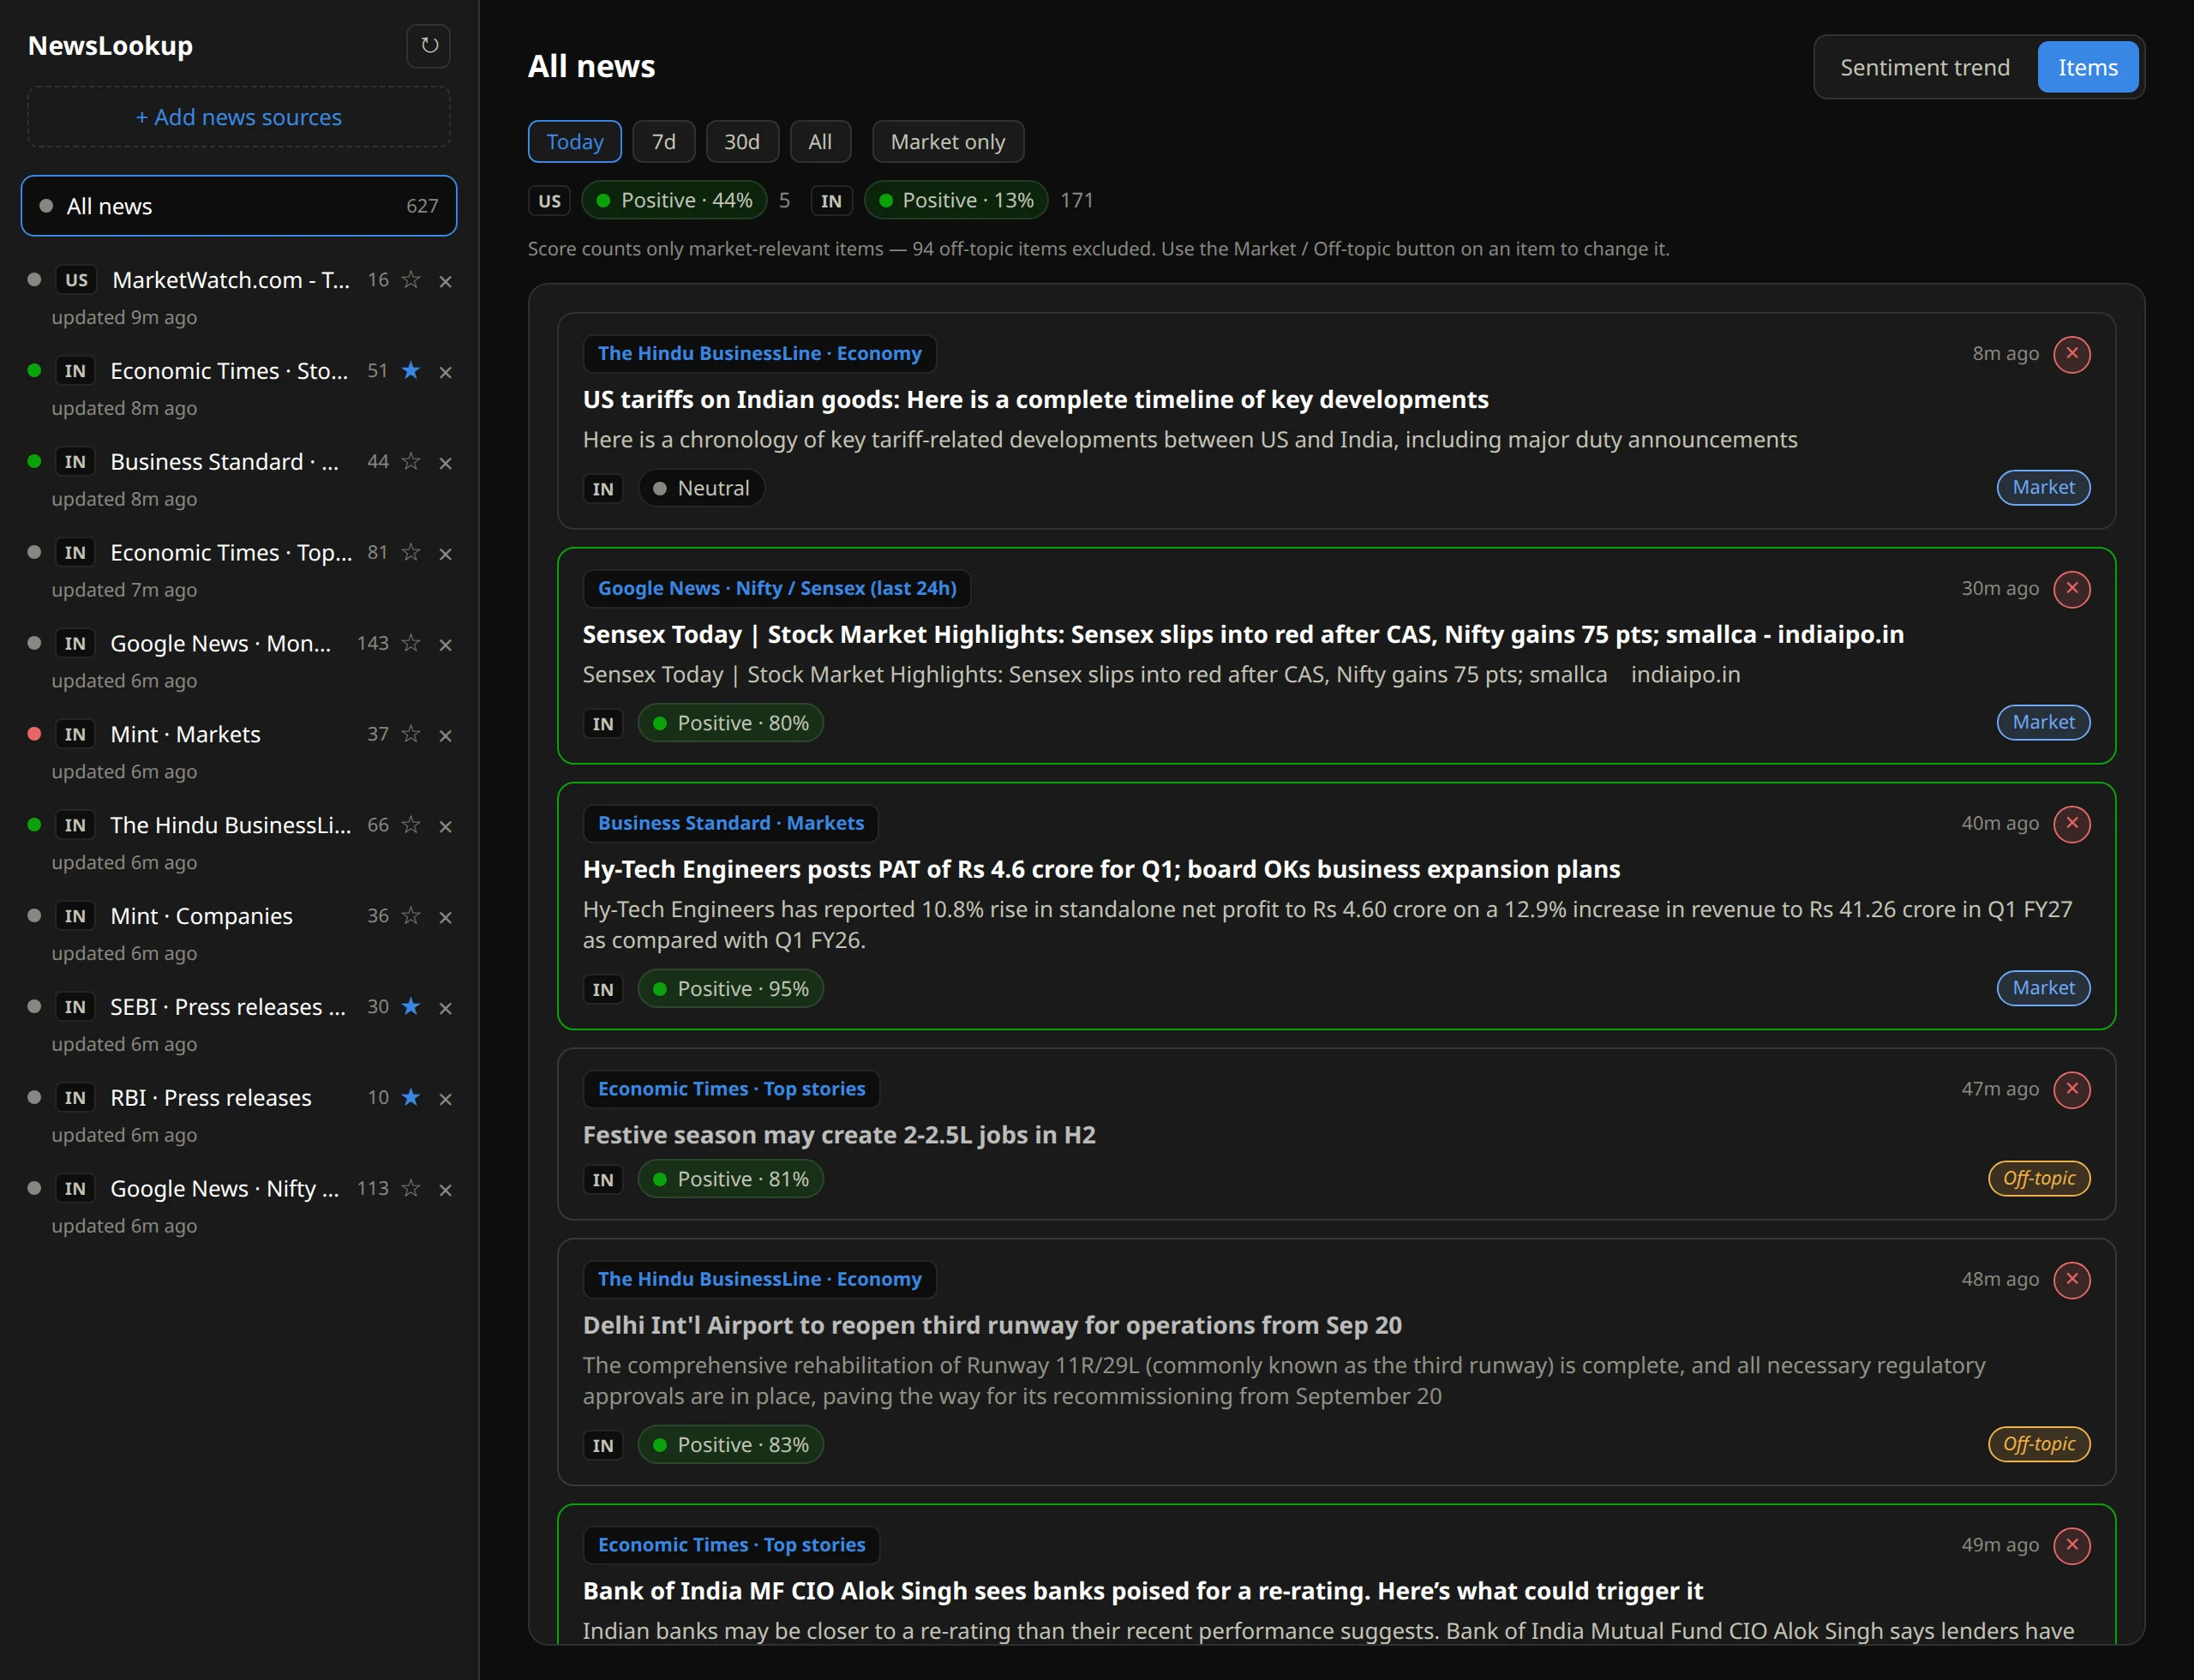Star the Google News Nifty source
This screenshot has width=2194, height=1680.
click(x=411, y=1189)
